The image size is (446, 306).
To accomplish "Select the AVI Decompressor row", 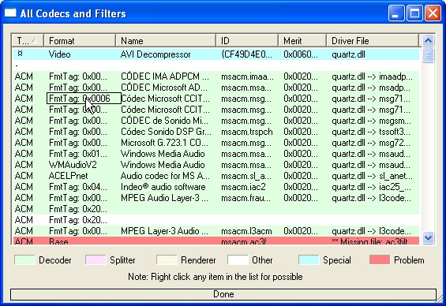I will (216, 54).
